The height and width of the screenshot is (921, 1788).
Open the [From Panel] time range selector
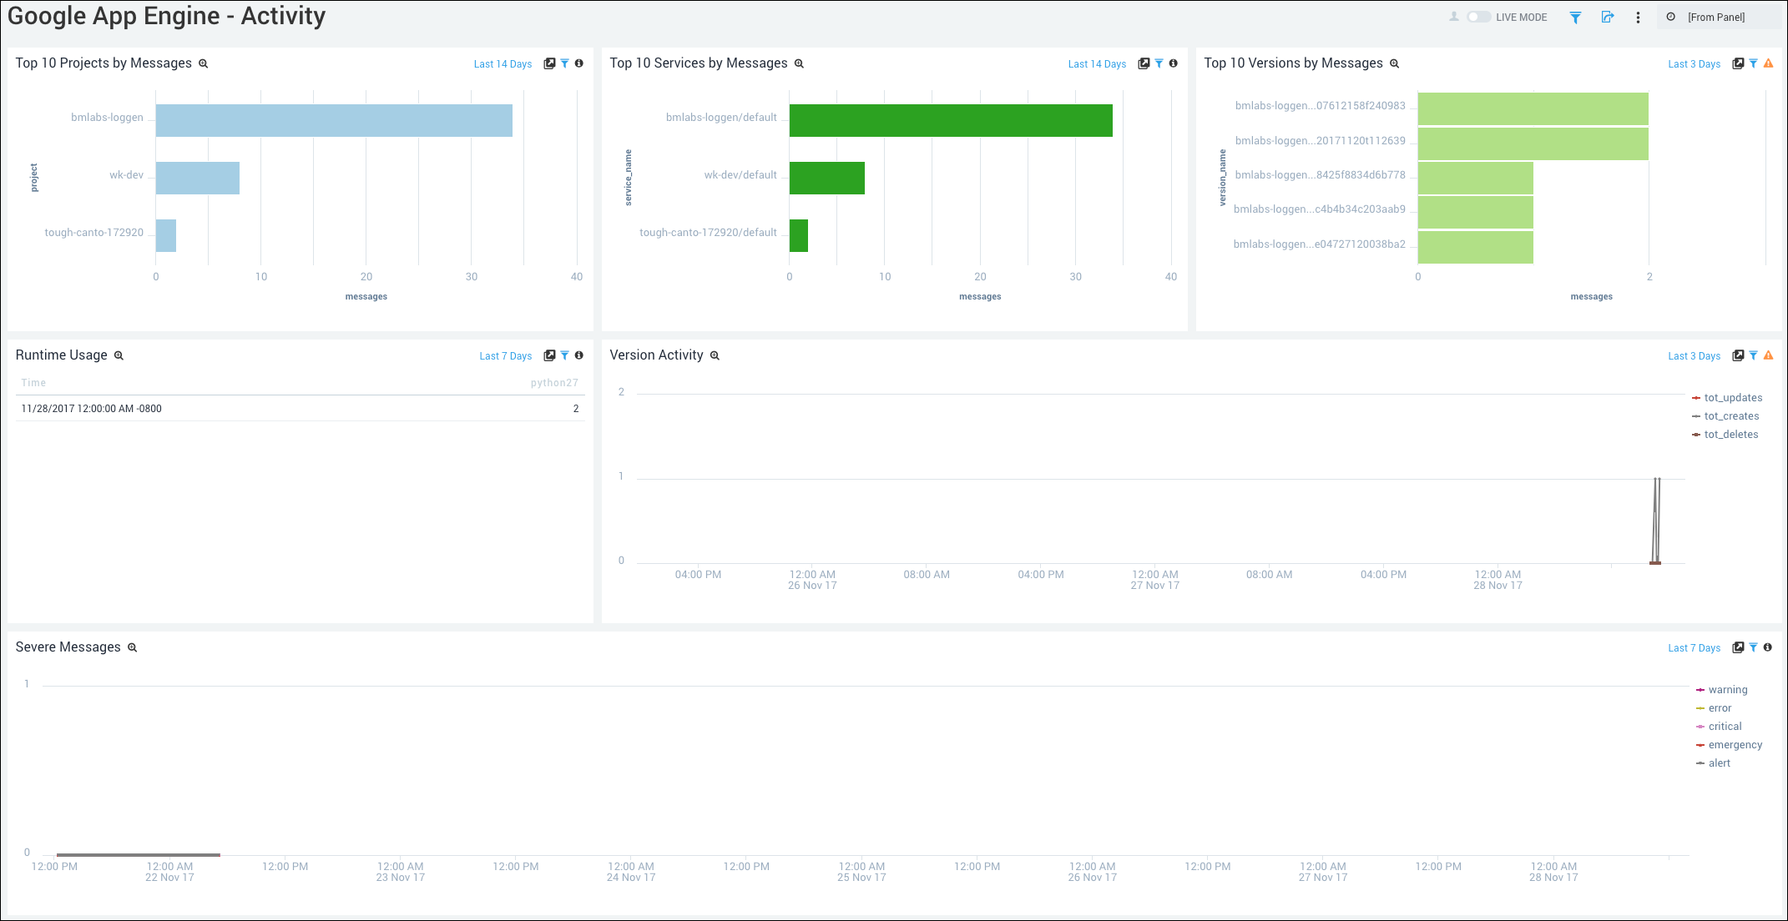pos(1717,17)
